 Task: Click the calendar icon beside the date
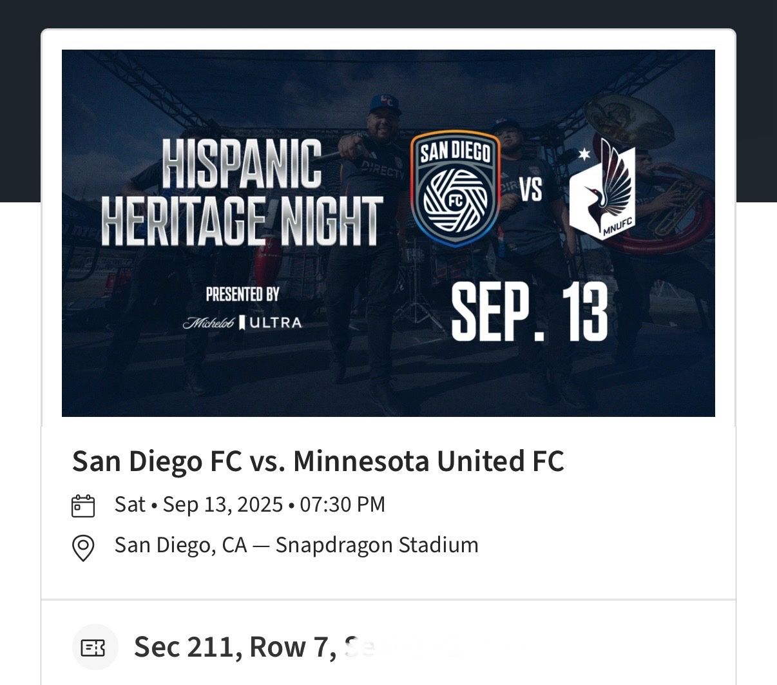pyautogui.click(x=83, y=506)
